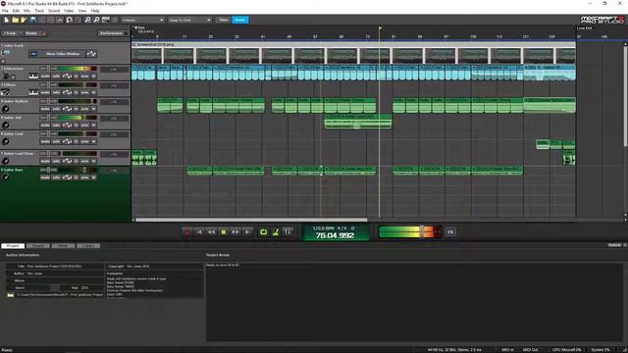Screen dimensions: 628x353
Task: Adjust the master volume slider
Action: (422, 231)
